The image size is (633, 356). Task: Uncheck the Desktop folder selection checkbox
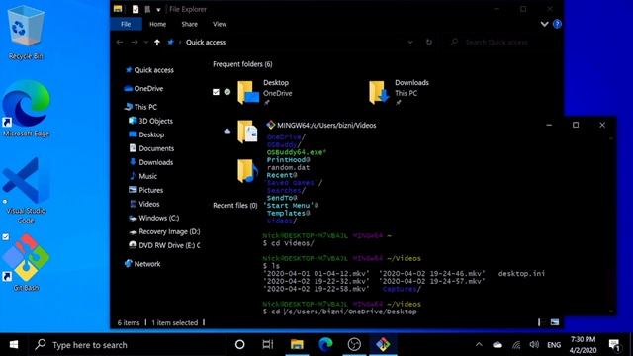coord(216,92)
